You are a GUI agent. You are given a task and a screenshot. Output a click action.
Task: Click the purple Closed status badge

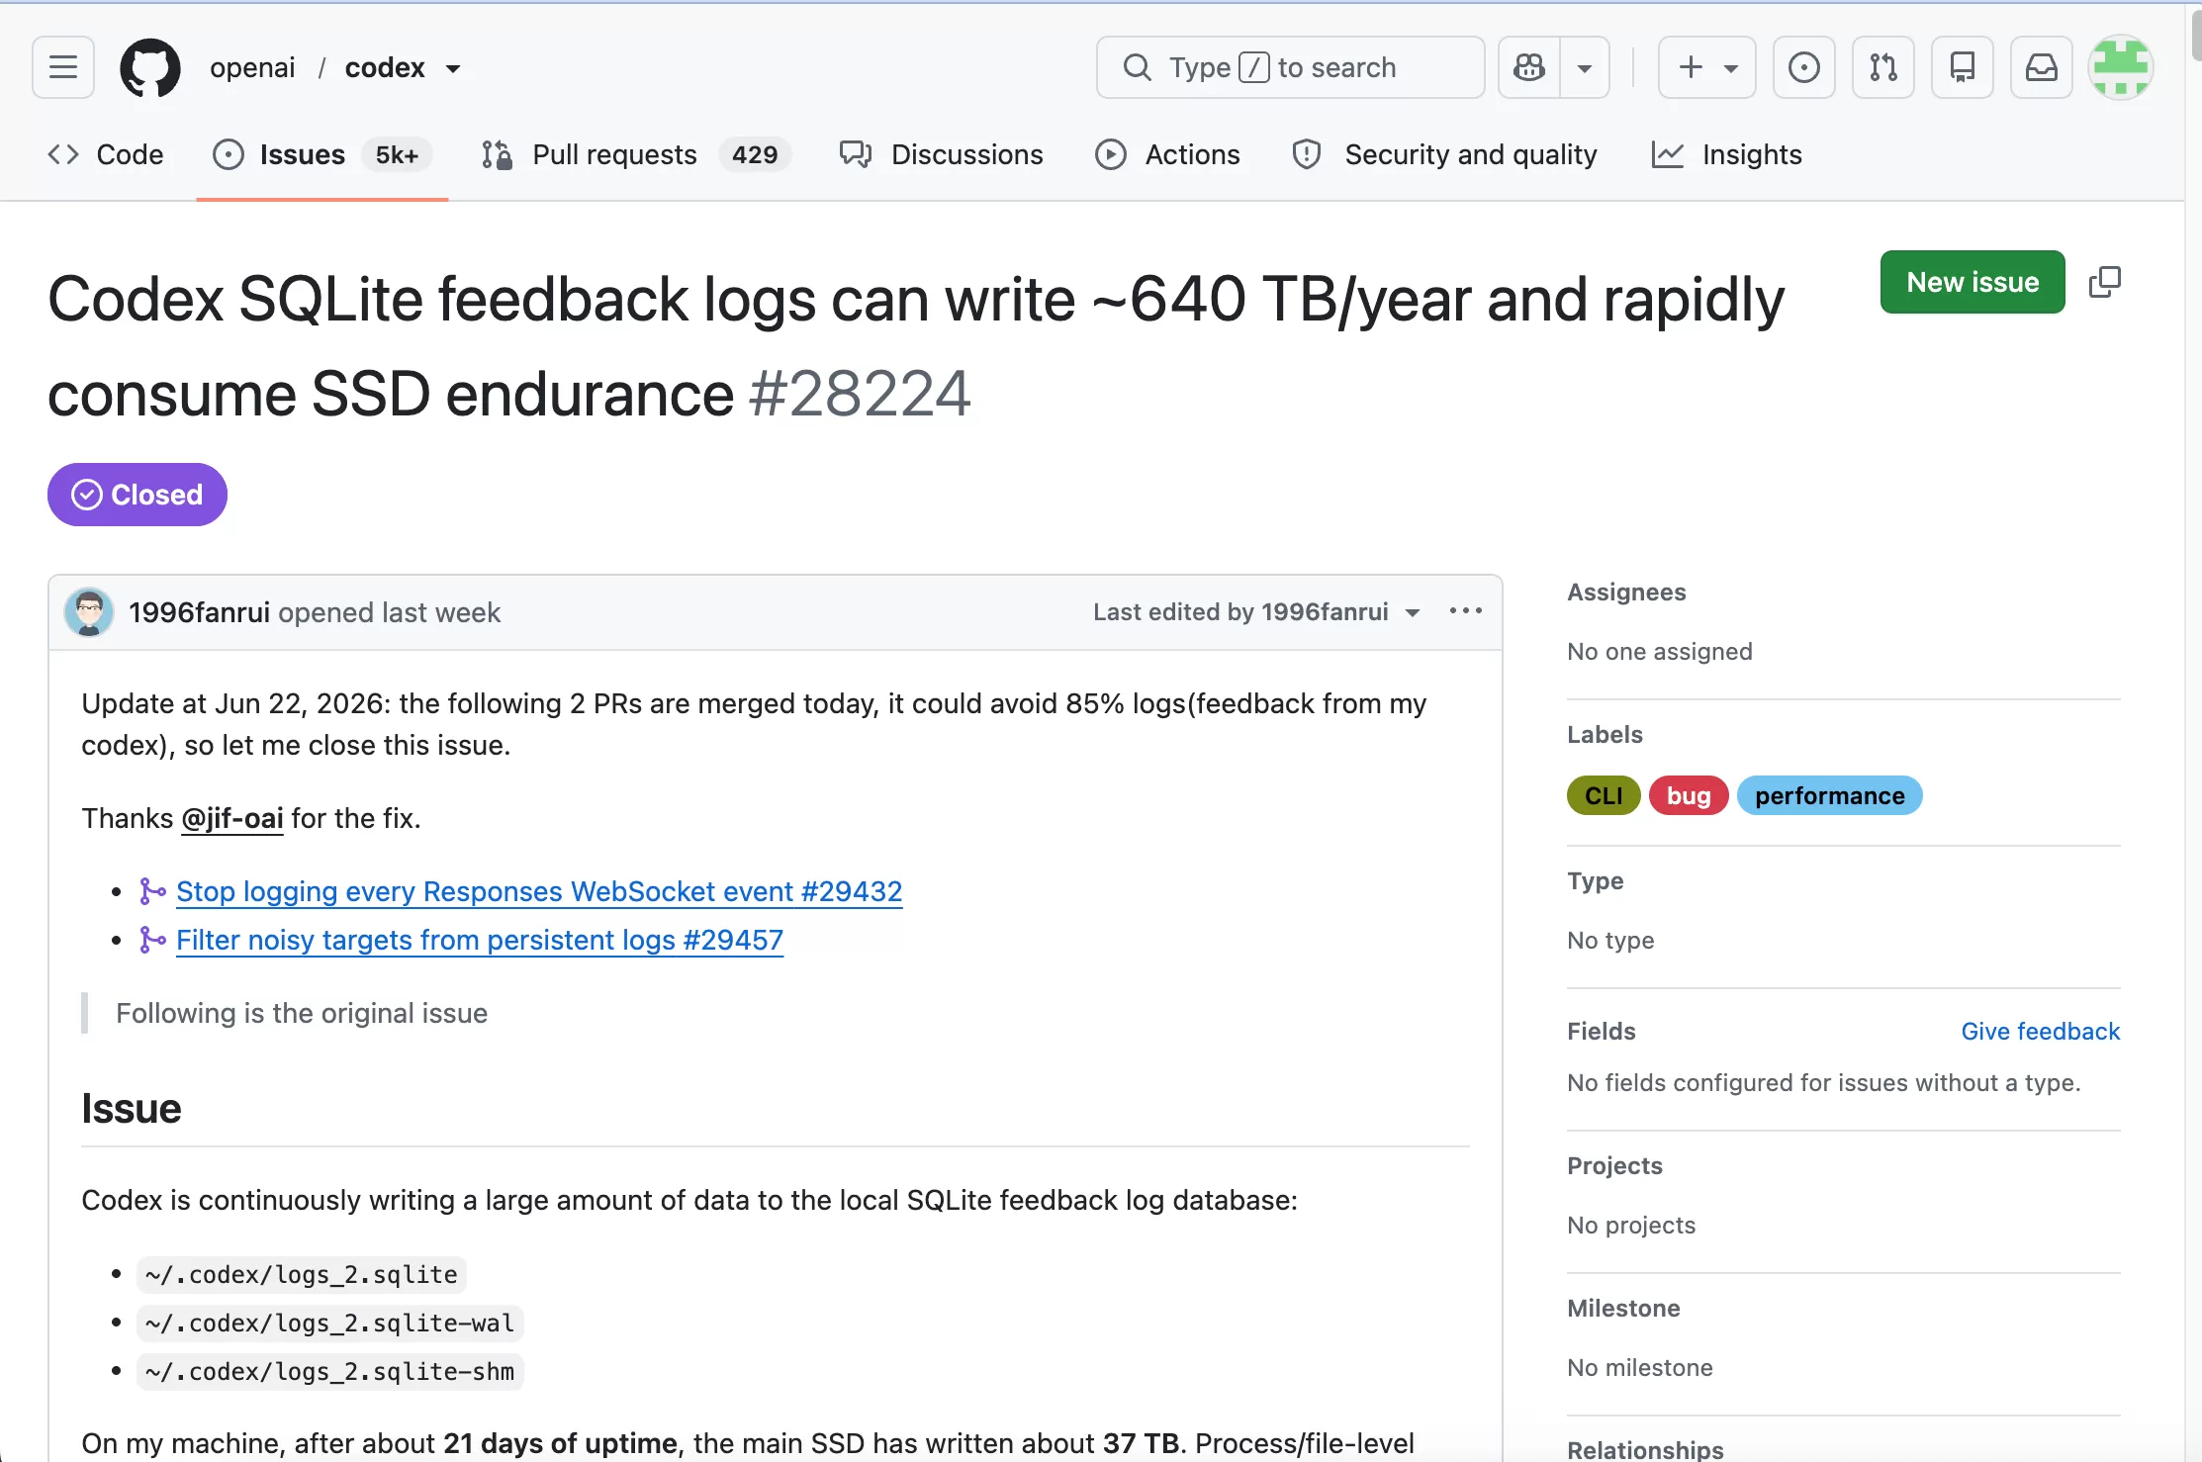point(138,495)
